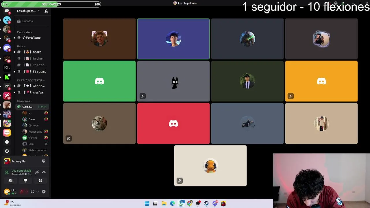The height and width of the screenshot is (208, 370).
Task: Open the Reglas text channel
Action: (x=32, y=59)
